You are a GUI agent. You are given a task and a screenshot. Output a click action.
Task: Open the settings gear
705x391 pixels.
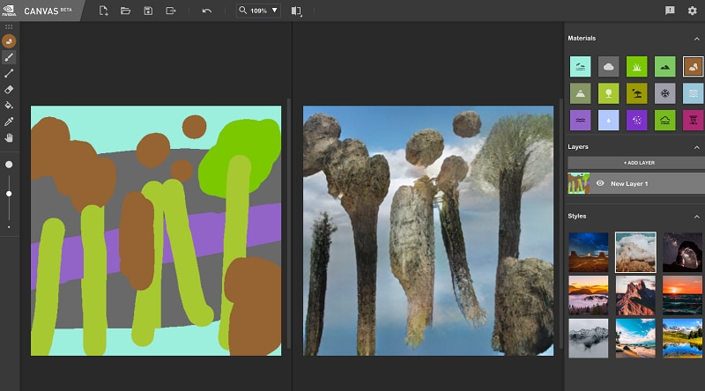pos(692,11)
